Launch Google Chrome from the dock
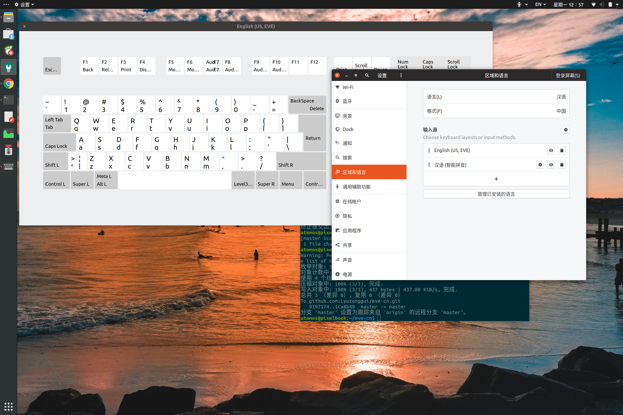Image resolution: width=623 pixels, height=415 pixels. [9, 84]
